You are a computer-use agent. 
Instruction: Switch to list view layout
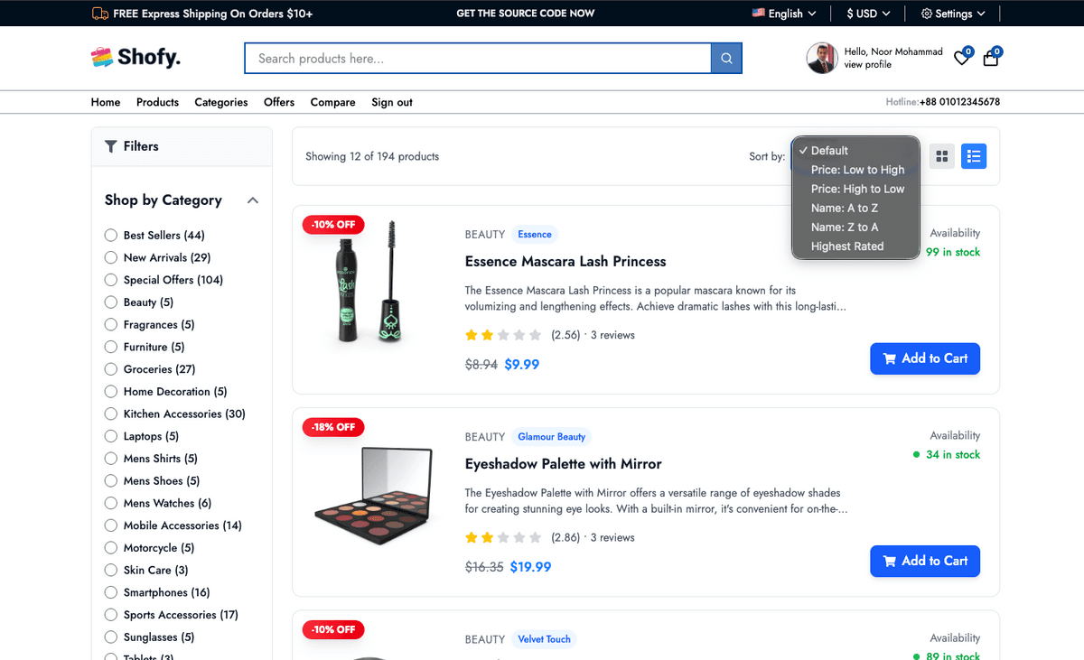pyautogui.click(x=973, y=156)
